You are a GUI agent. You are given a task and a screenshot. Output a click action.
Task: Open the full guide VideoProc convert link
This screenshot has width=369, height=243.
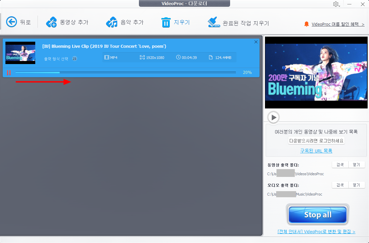(316, 232)
